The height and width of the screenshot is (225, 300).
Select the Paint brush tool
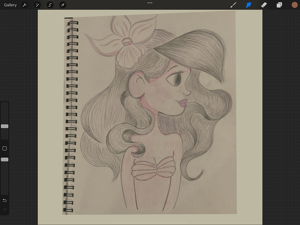click(233, 5)
